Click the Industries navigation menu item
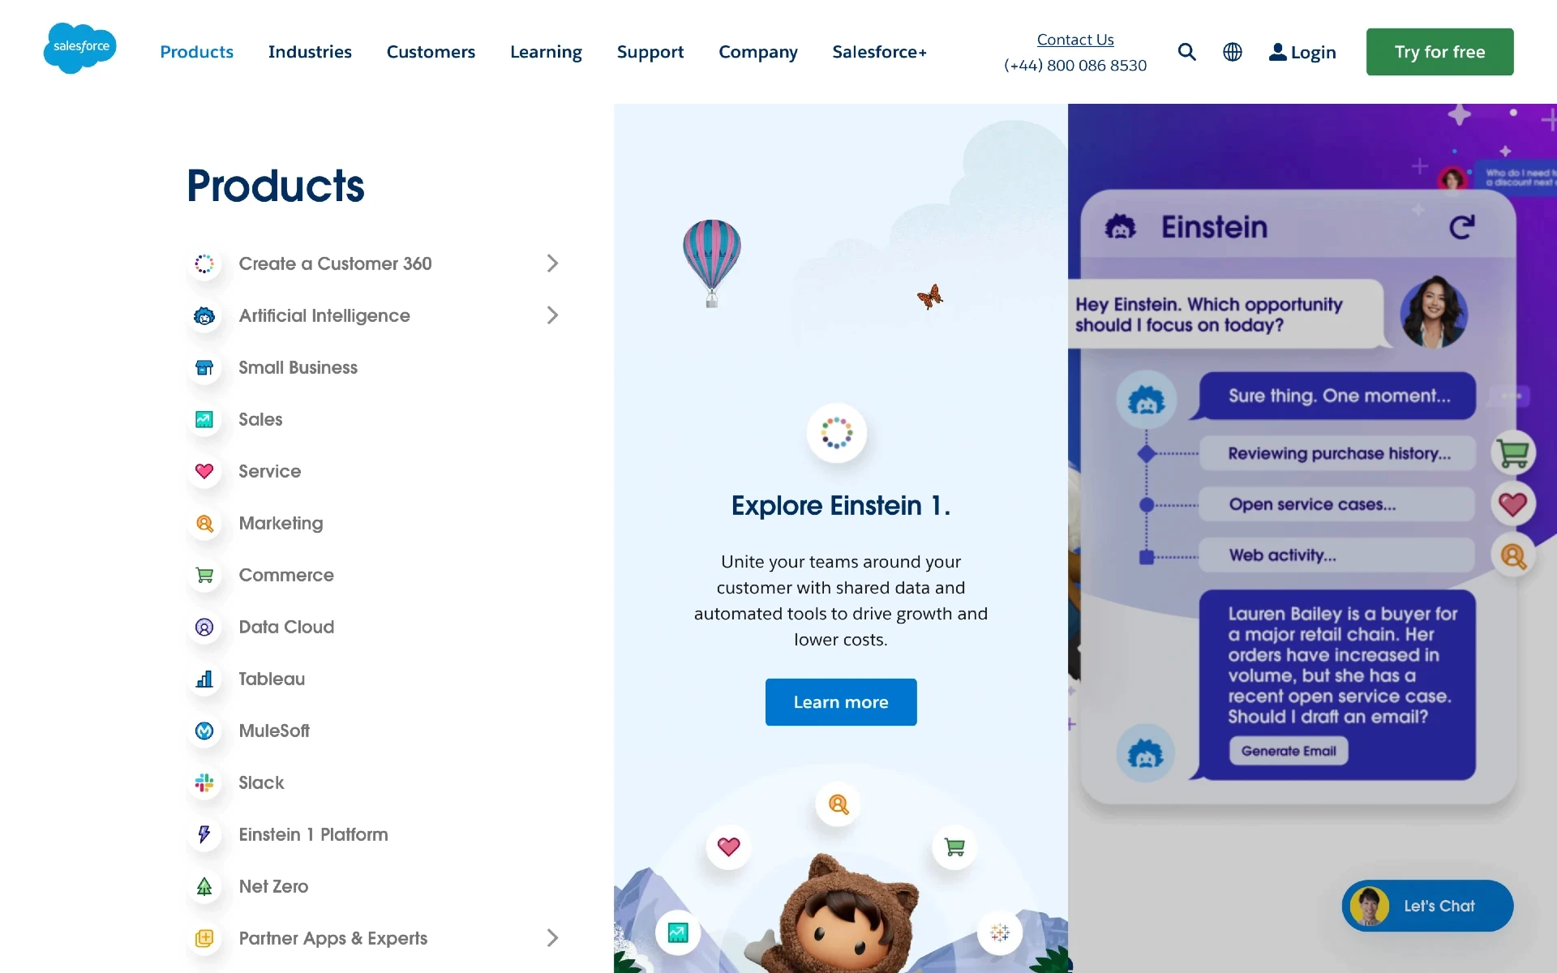This screenshot has width=1557, height=973. point(310,50)
